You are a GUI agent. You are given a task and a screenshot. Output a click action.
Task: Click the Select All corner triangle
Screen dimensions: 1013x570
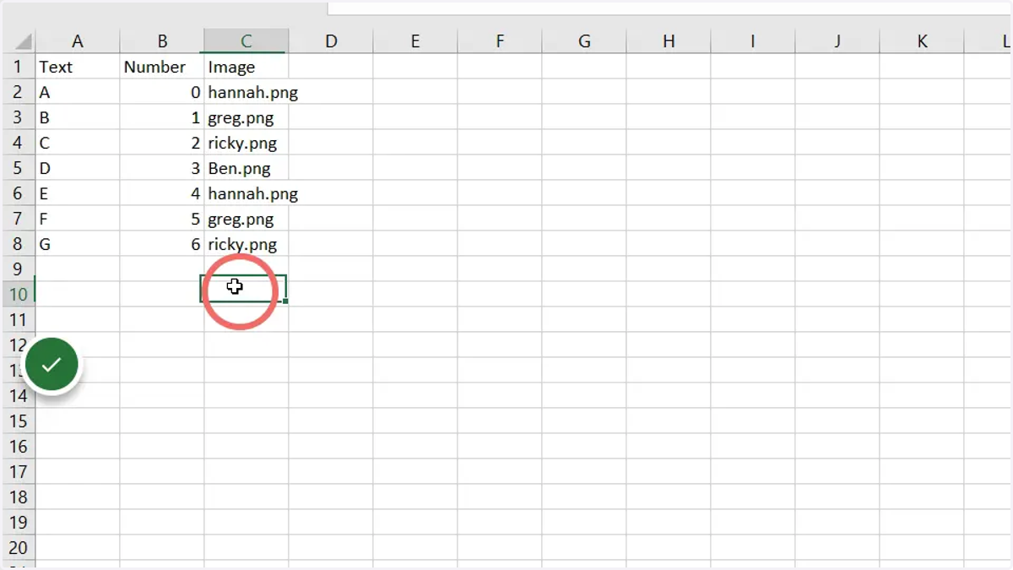[22, 41]
